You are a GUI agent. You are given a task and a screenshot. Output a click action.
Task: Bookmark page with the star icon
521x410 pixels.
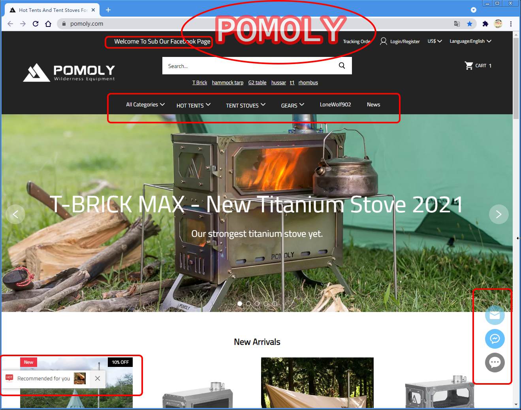(469, 24)
